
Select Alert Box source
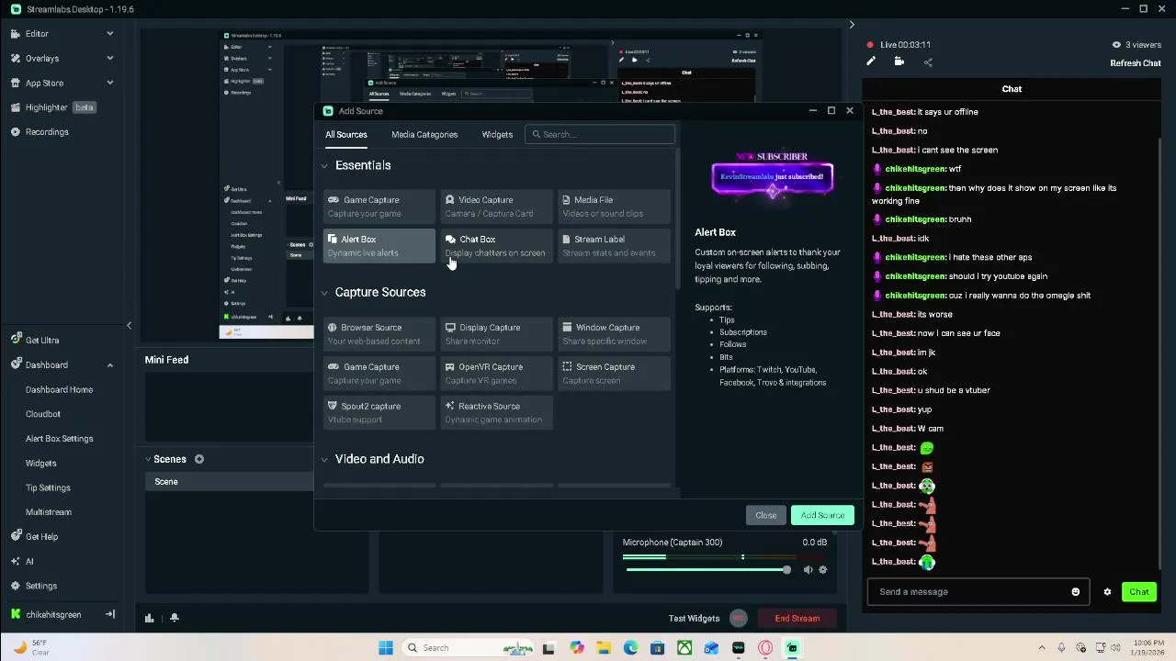click(379, 246)
